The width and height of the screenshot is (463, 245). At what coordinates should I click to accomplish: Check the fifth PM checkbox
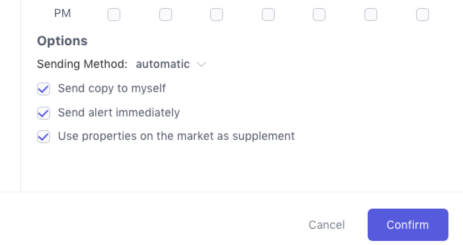point(319,15)
